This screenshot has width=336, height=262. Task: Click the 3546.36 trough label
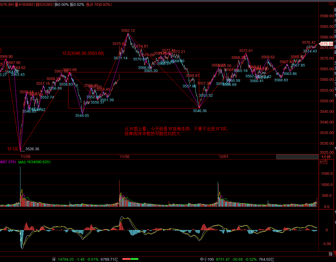(x=200, y=111)
